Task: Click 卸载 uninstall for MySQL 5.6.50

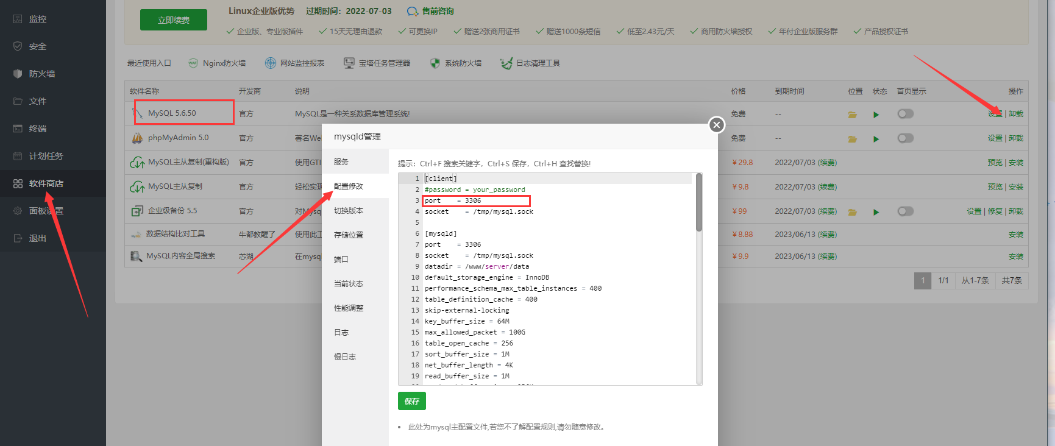Action: tap(1016, 114)
